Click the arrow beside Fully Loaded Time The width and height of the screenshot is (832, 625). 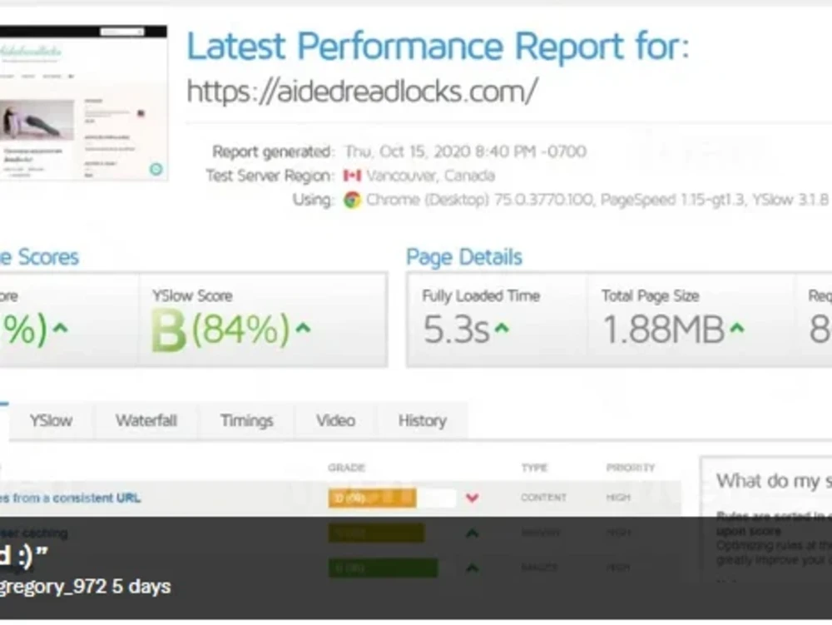coord(502,328)
